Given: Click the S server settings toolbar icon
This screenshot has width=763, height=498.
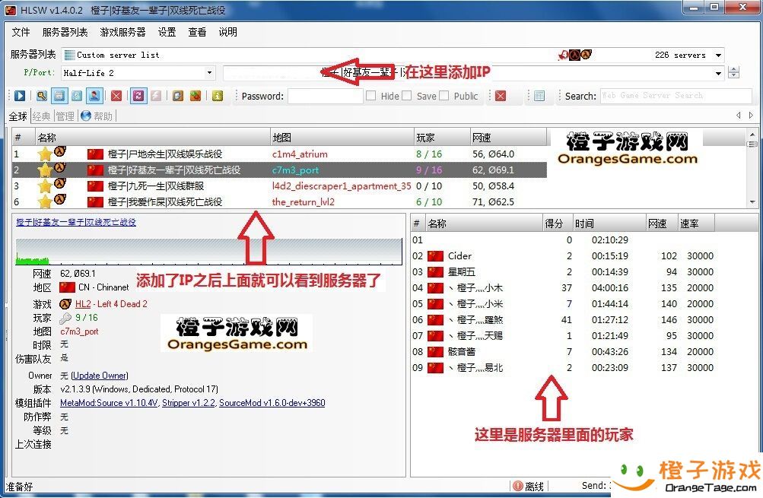Looking at the screenshot, I should click(77, 96).
